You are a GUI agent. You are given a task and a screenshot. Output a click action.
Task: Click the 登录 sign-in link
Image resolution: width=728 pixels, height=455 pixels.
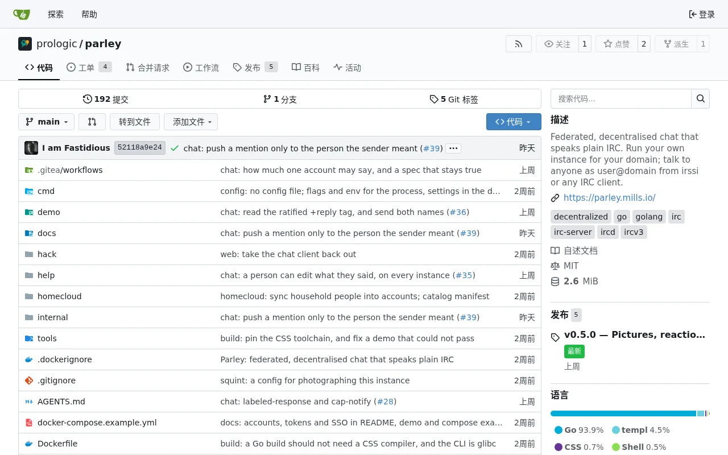(702, 14)
